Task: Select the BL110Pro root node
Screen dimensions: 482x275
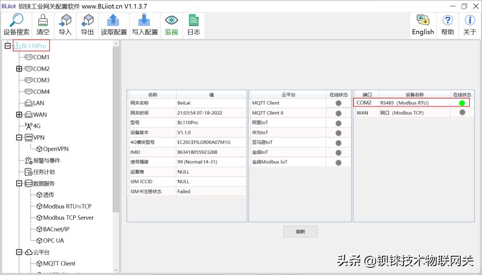Action: [x=31, y=46]
